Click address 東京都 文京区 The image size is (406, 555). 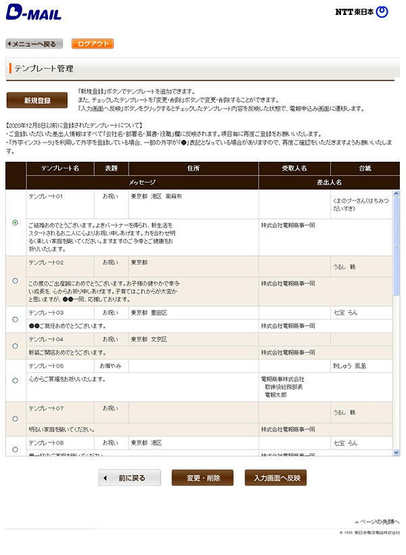[x=149, y=340]
